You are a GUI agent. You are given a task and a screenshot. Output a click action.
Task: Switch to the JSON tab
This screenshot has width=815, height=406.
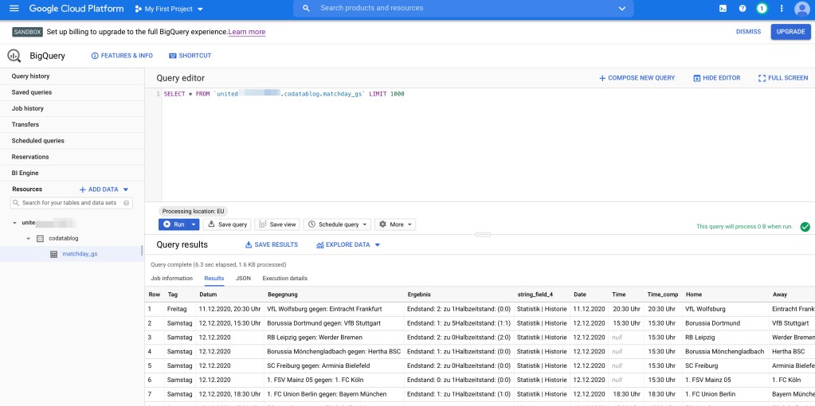coord(243,279)
